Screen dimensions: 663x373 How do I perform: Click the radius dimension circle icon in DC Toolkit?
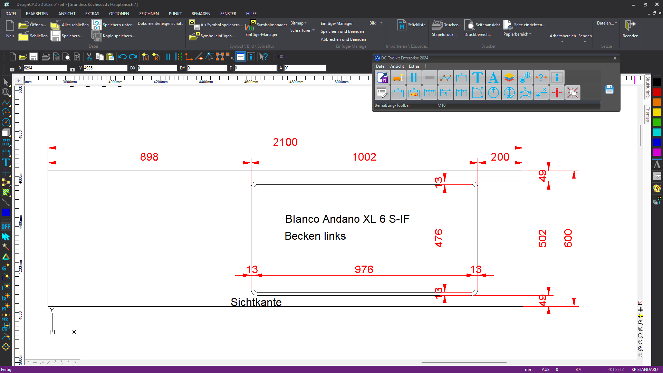(x=493, y=93)
